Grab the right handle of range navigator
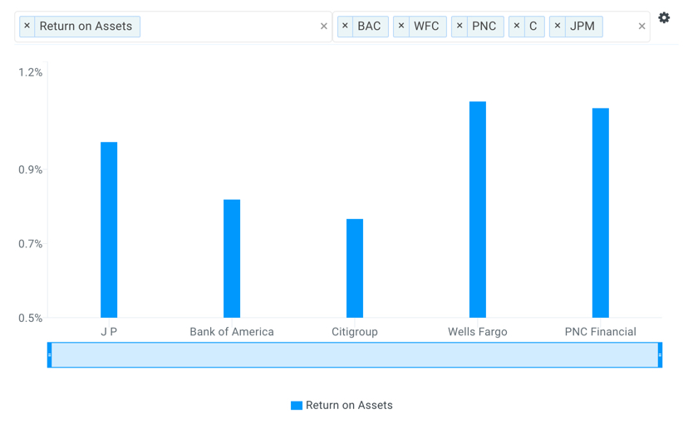 660,355
